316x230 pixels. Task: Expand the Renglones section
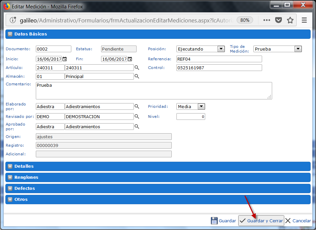pyautogui.click(x=10, y=177)
